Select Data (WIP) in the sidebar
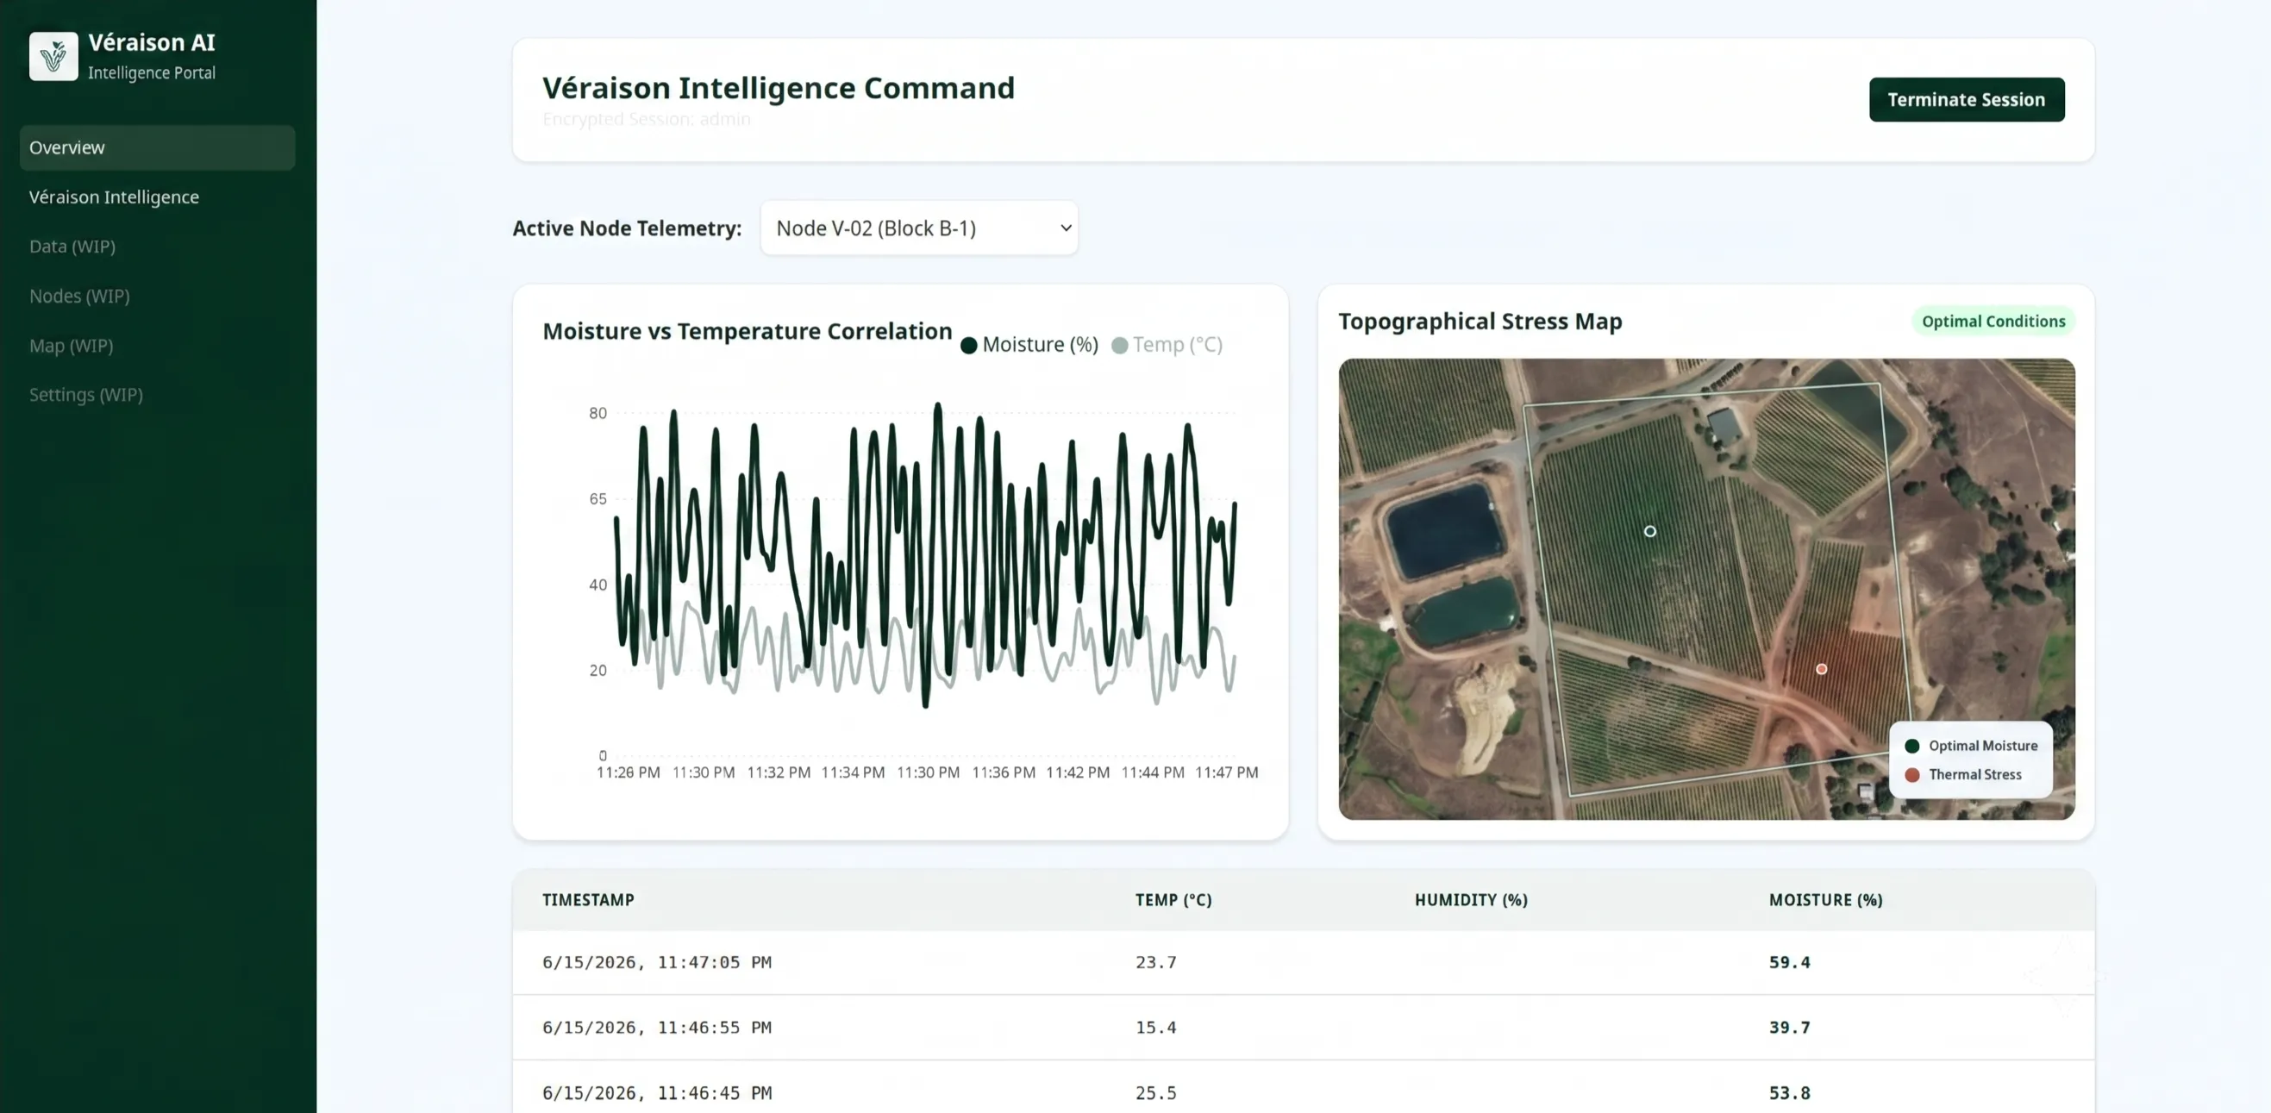Viewport: 2271px width, 1113px height. point(72,246)
